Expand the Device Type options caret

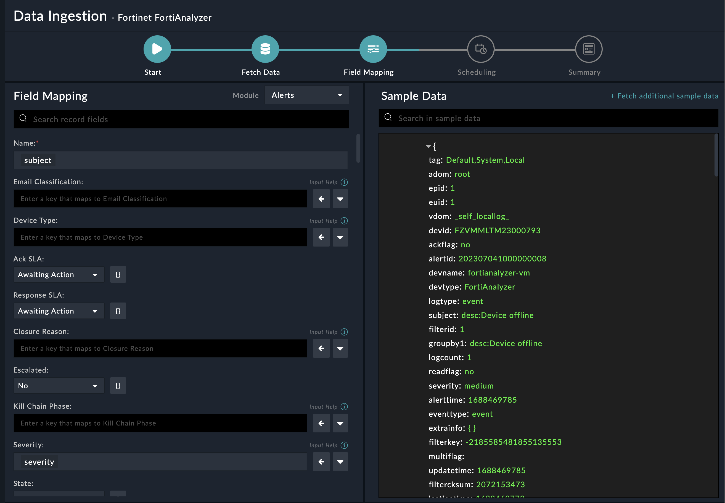(x=340, y=237)
